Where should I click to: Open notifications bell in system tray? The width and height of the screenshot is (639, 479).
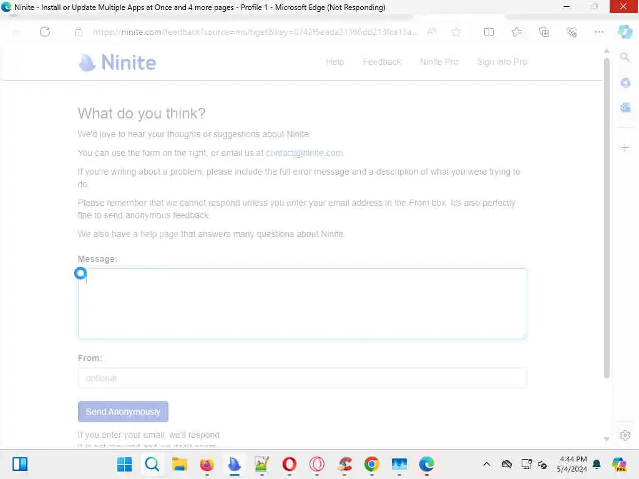pyautogui.click(x=597, y=464)
